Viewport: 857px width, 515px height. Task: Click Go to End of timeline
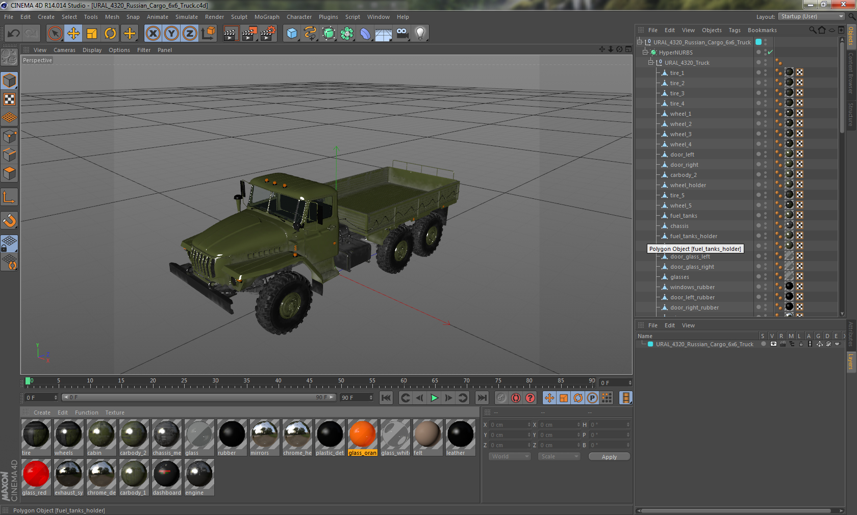[x=482, y=398]
